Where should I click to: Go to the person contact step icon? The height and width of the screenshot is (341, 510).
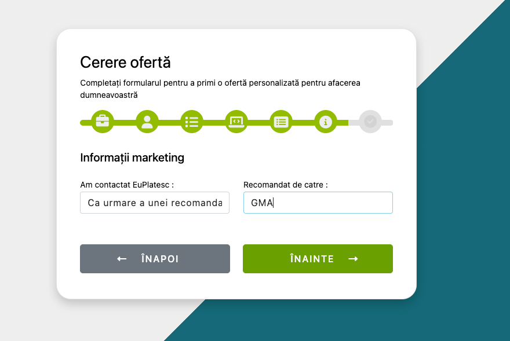(x=147, y=122)
